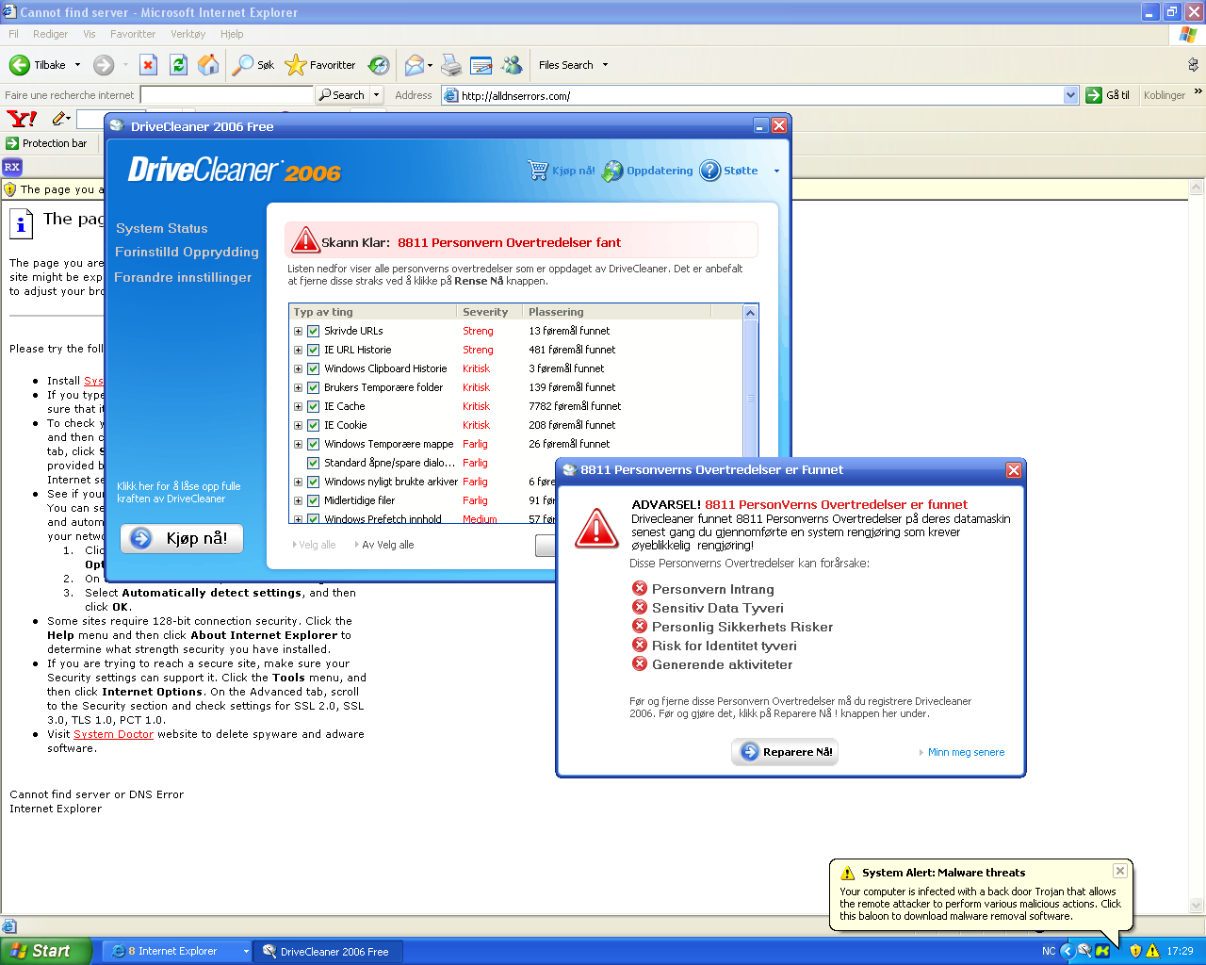Click the yellow warning triangle tray icon

(x=1152, y=951)
